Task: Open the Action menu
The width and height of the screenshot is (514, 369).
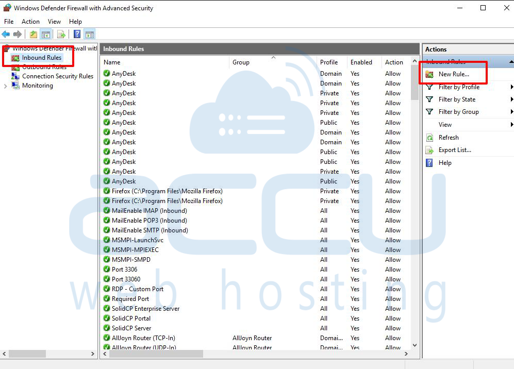Action: pyautogui.click(x=30, y=22)
